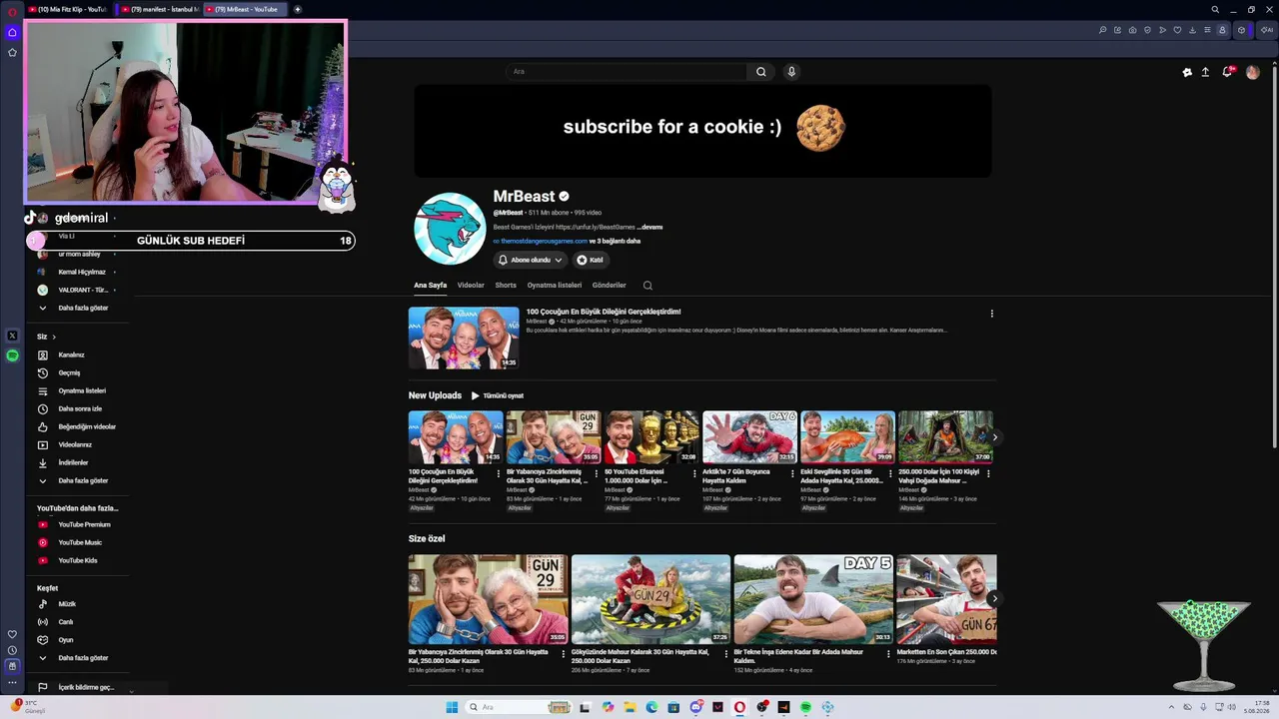Switch to the manifest - İstanbul browser tab
Viewport: 1279px width, 719px height.
(x=158, y=9)
